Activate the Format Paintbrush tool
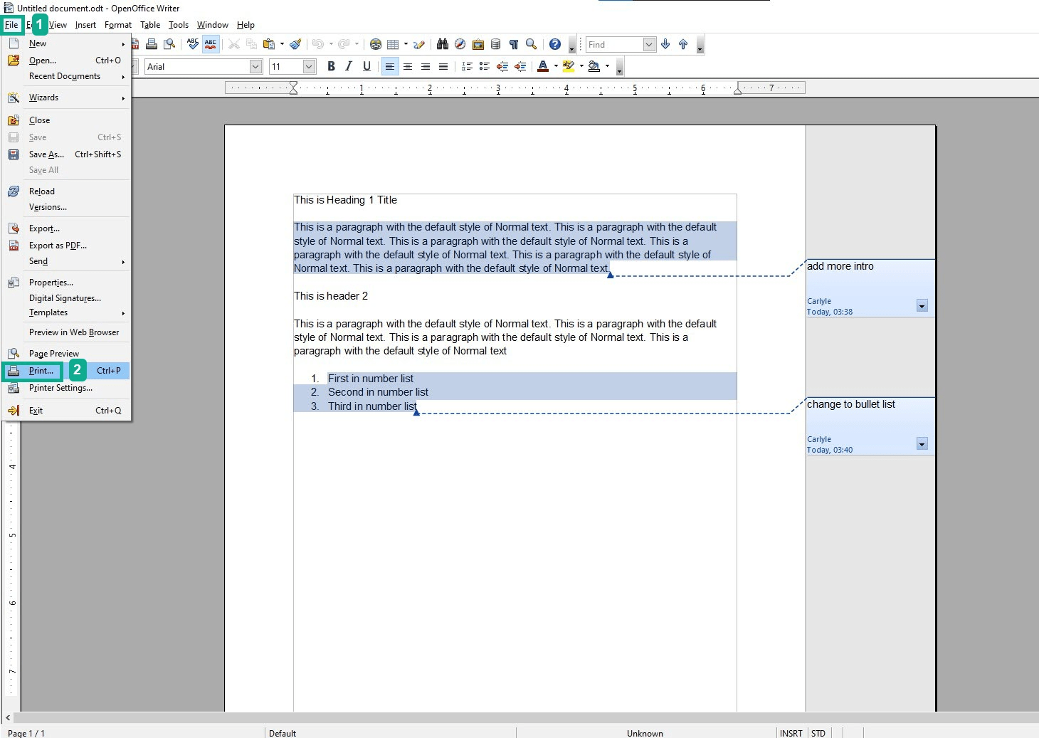 (296, 44)
